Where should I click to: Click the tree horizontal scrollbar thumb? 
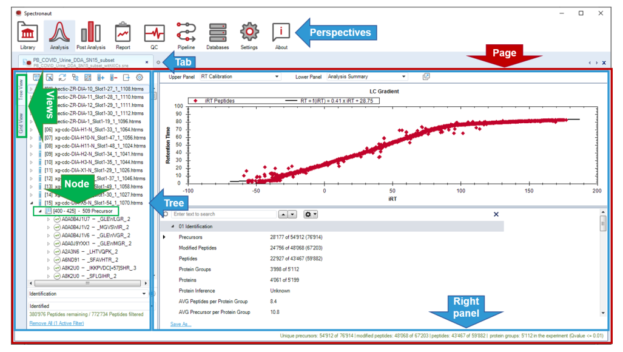[87, 283]
